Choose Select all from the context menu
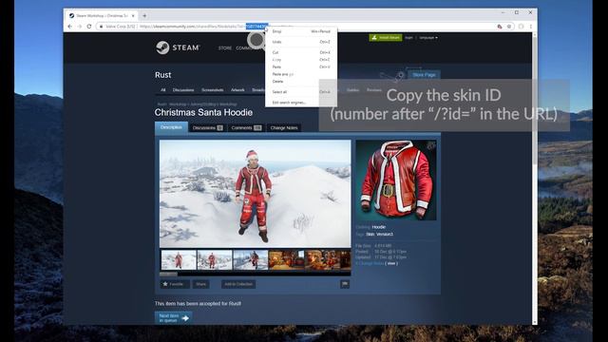This screenshot has height=342, width=608. click(x=301, y=92)
